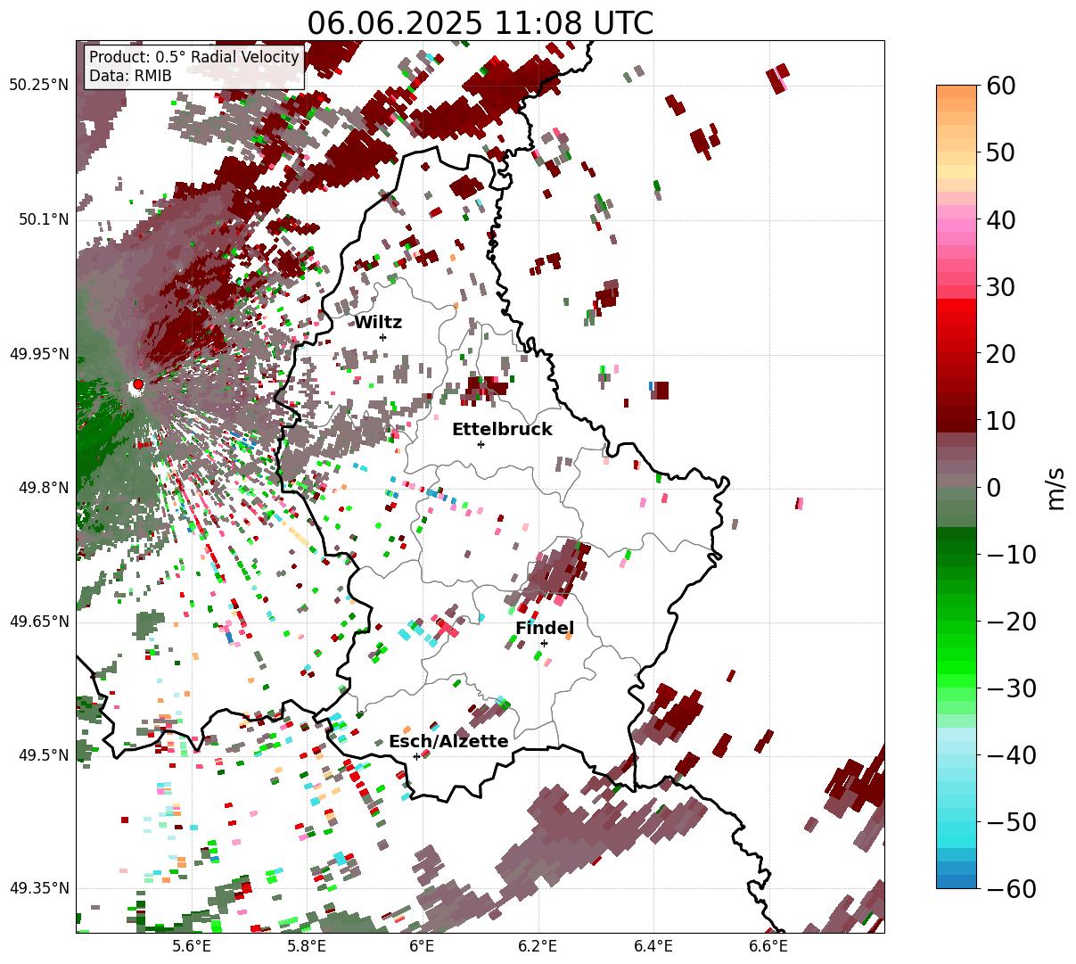The width and height of the screenshot is (1076, 964).
Task: Click the 6.2°E longitude tick label
Action: pos(538,947)
